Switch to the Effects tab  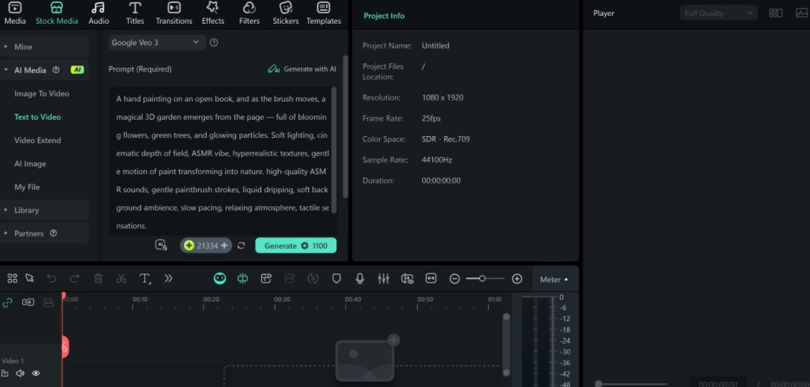point(213,14)
